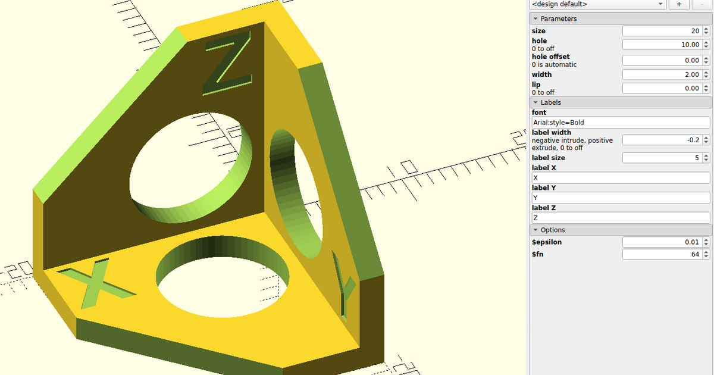Screen dimensions: 714x375
Task: Increment the width value
Action: coord(706,72)
